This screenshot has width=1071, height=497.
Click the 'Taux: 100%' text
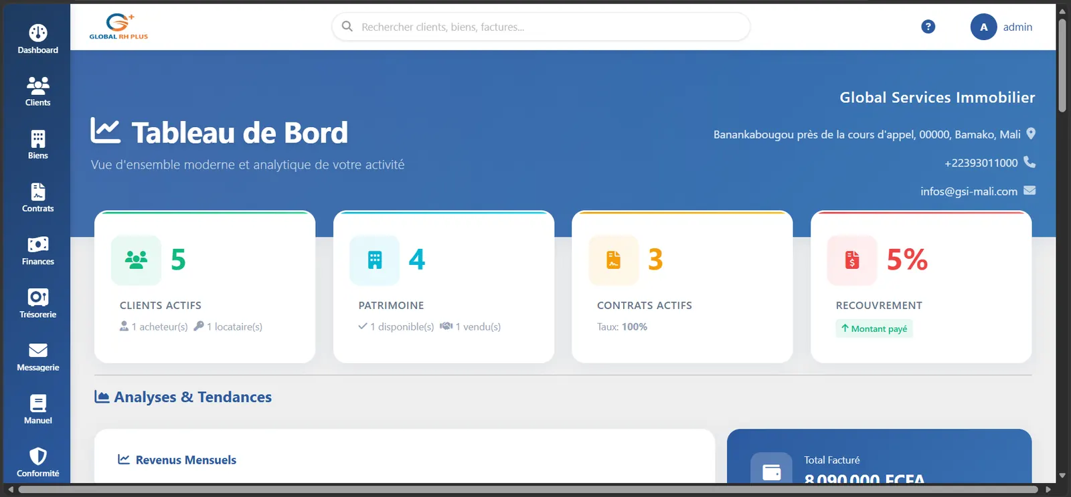click(x=622, y=326)
